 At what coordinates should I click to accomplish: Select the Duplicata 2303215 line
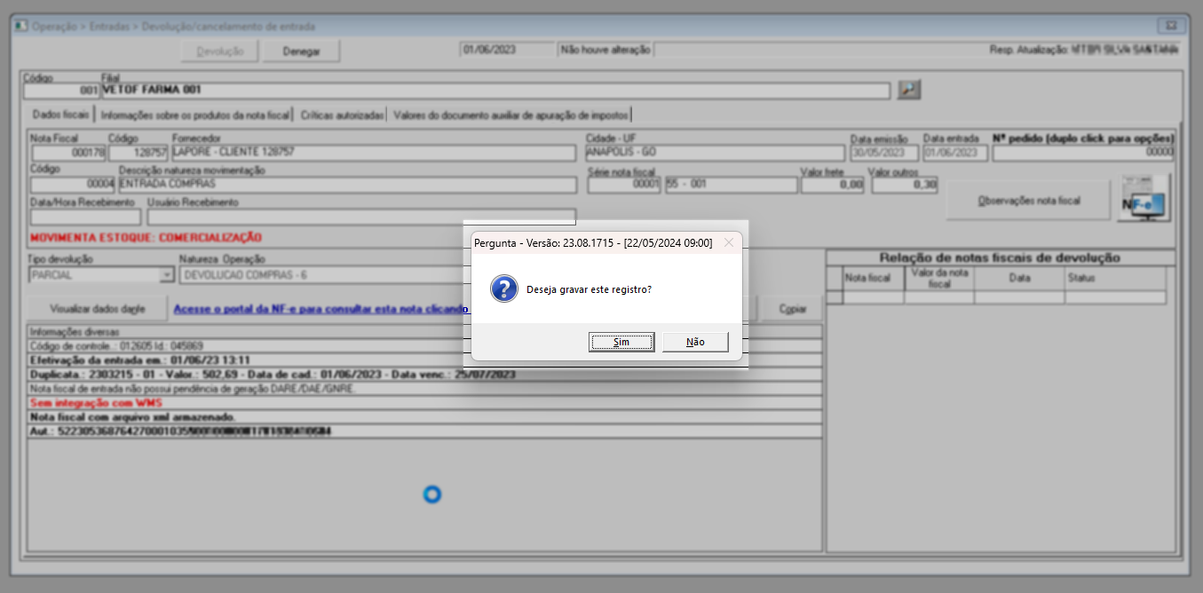[x=424, y=375]
